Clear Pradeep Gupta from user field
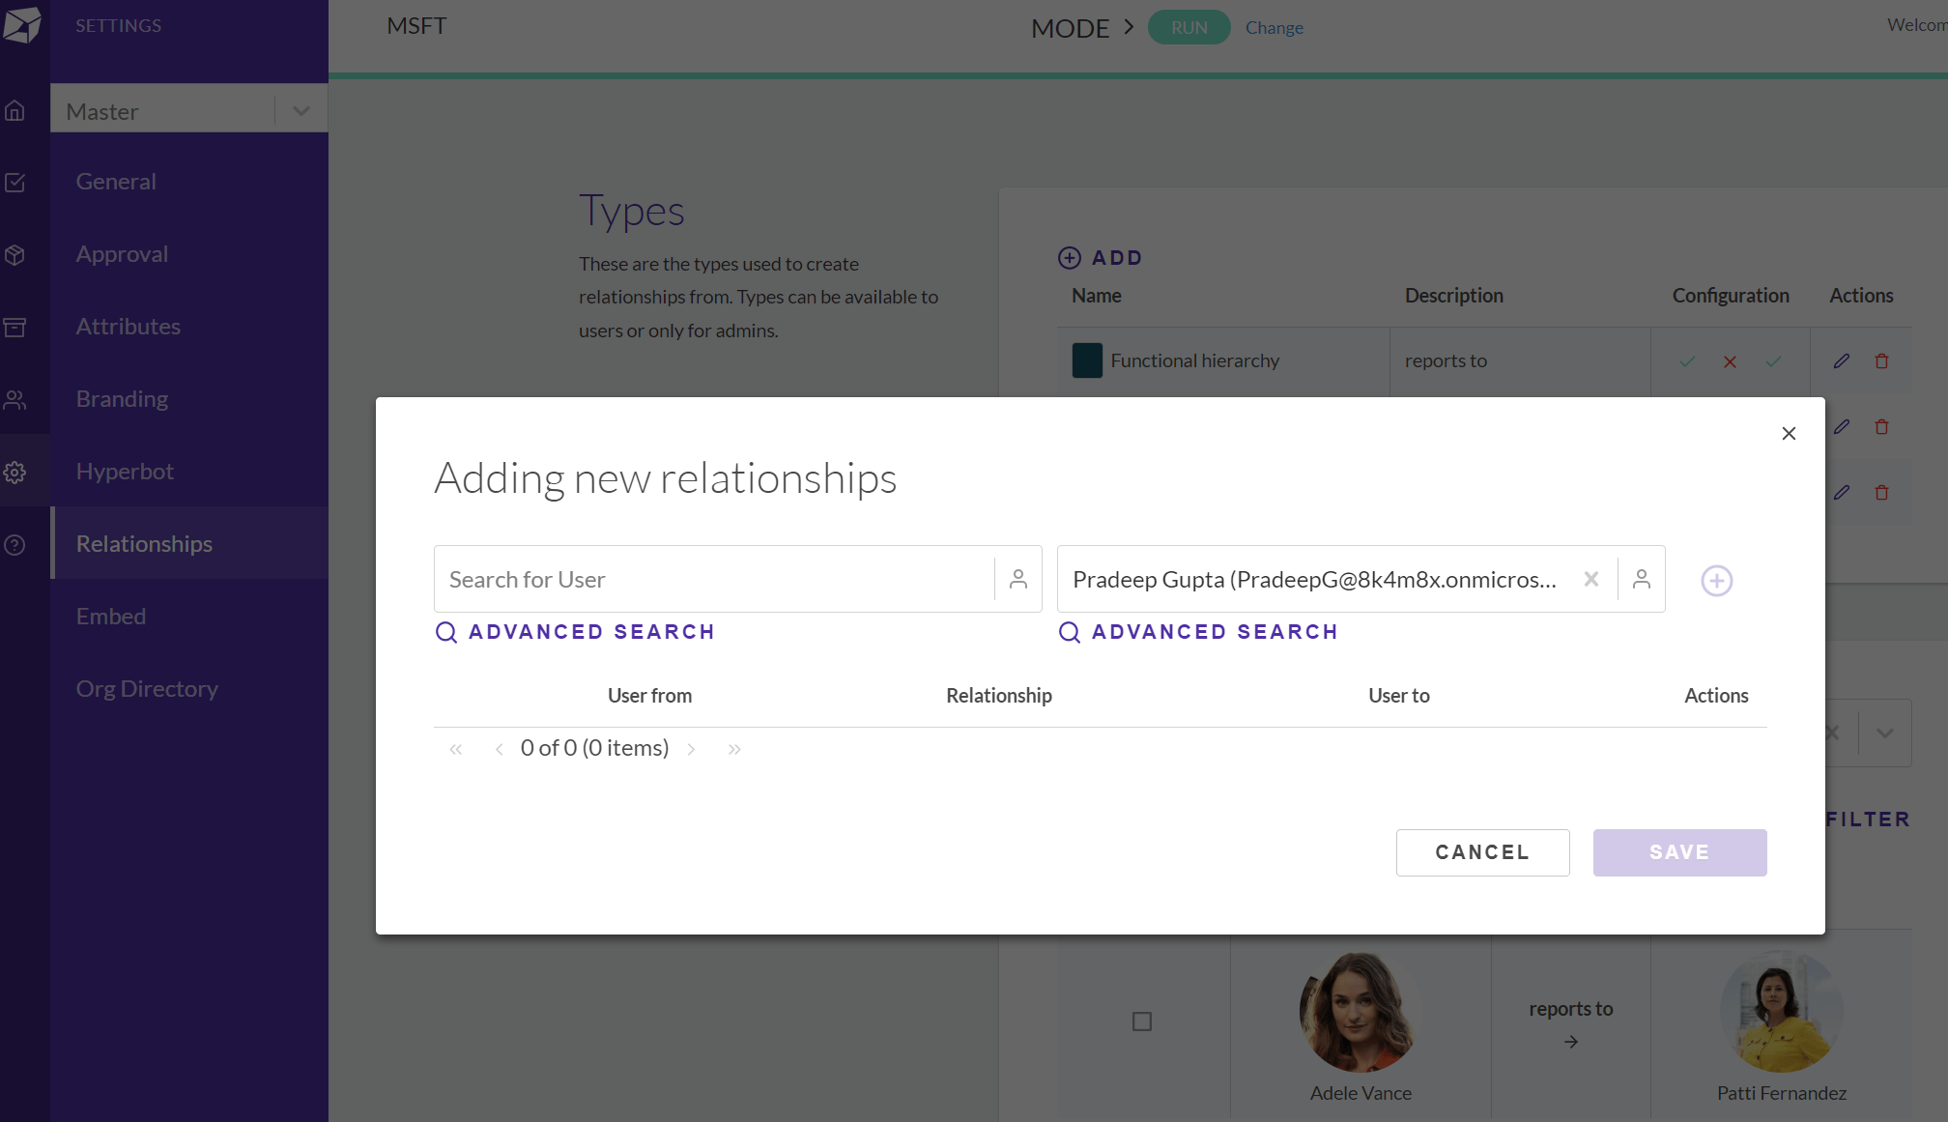The width and height of the screenshot is (1948, 1122). 1590,579
